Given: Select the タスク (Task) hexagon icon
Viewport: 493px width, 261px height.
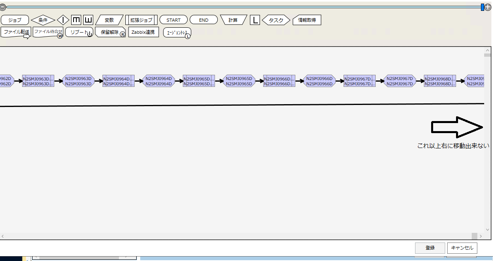Looking at the screenshot, I should 276,20.
